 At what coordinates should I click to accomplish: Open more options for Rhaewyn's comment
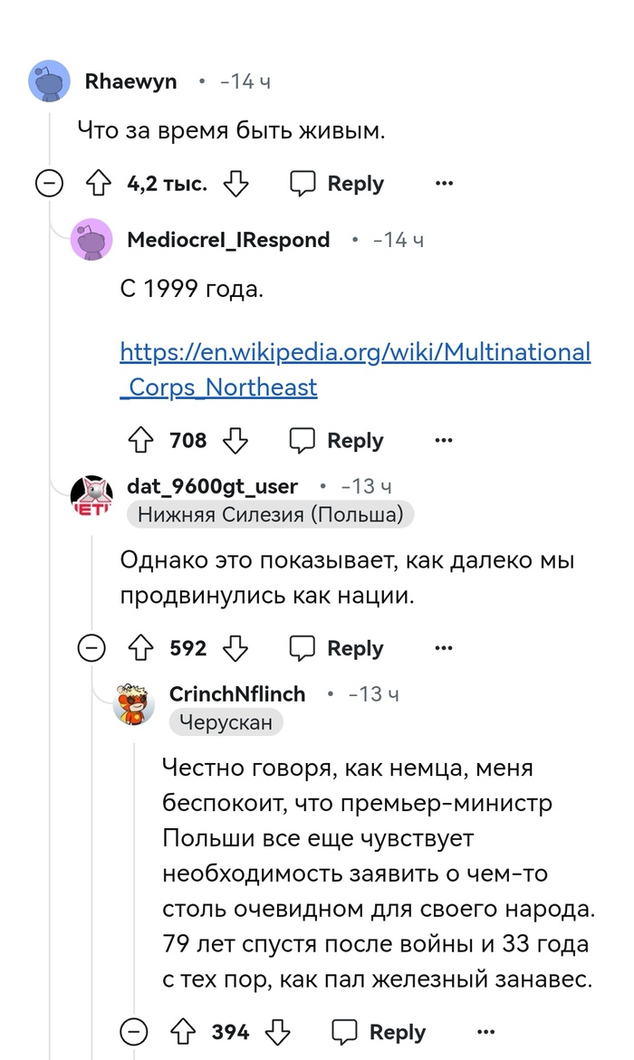444,185
